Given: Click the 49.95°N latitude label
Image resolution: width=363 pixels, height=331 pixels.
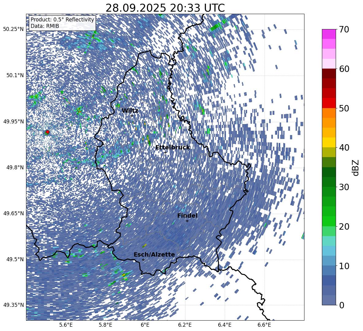Looking at the screenshot, I should click(x=13, y=121).
